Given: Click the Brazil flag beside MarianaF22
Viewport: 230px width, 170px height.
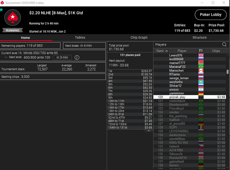Looking at the screenshot, I should pos(201,67).
